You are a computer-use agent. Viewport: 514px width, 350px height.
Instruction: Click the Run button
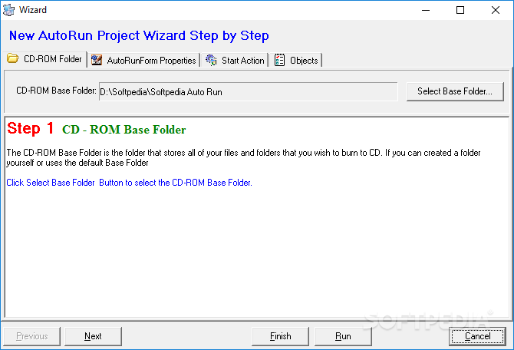[343, 336]
